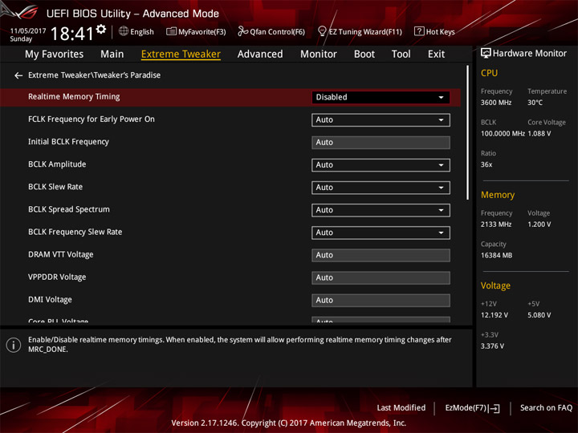Screen dimensions: 578x433
Task: Click the 18:41 clock display
Action: pyautogui.click(x=72, y=34)
